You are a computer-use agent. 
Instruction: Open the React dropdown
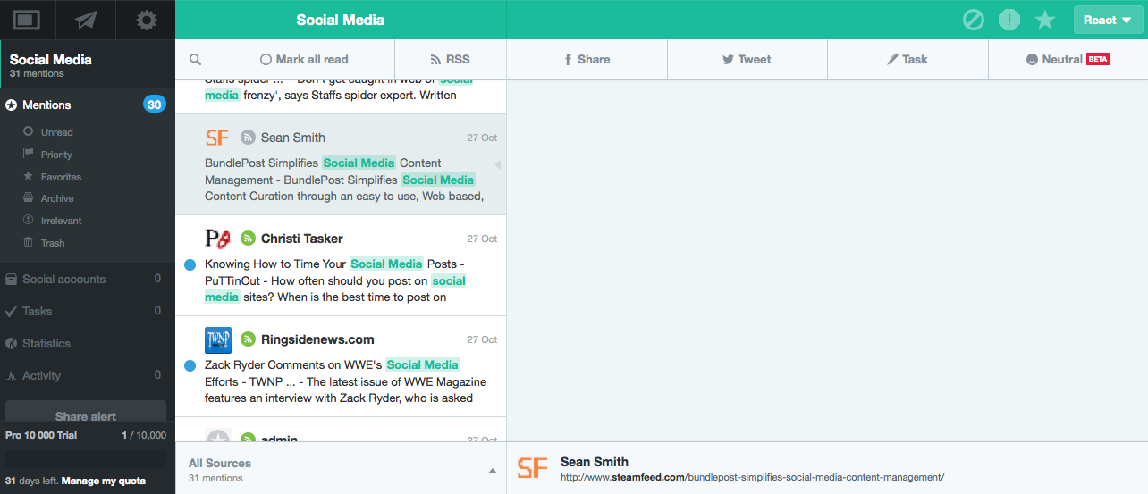pos(1108,20)
